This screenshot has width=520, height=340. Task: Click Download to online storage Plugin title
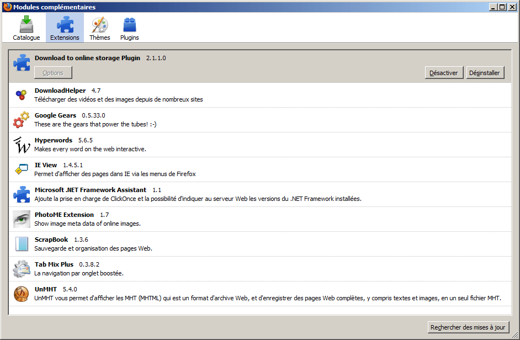coord(88,58)
